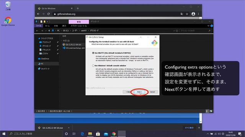The image size is (245, 137).
Task: Select ピクチャ in the navigation pane
Action: (45, 54)
